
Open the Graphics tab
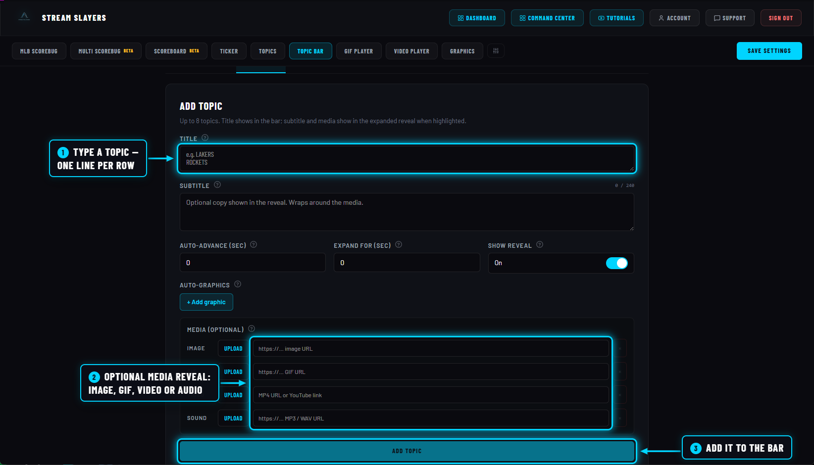pyautogui.click(x=462, y=51)
